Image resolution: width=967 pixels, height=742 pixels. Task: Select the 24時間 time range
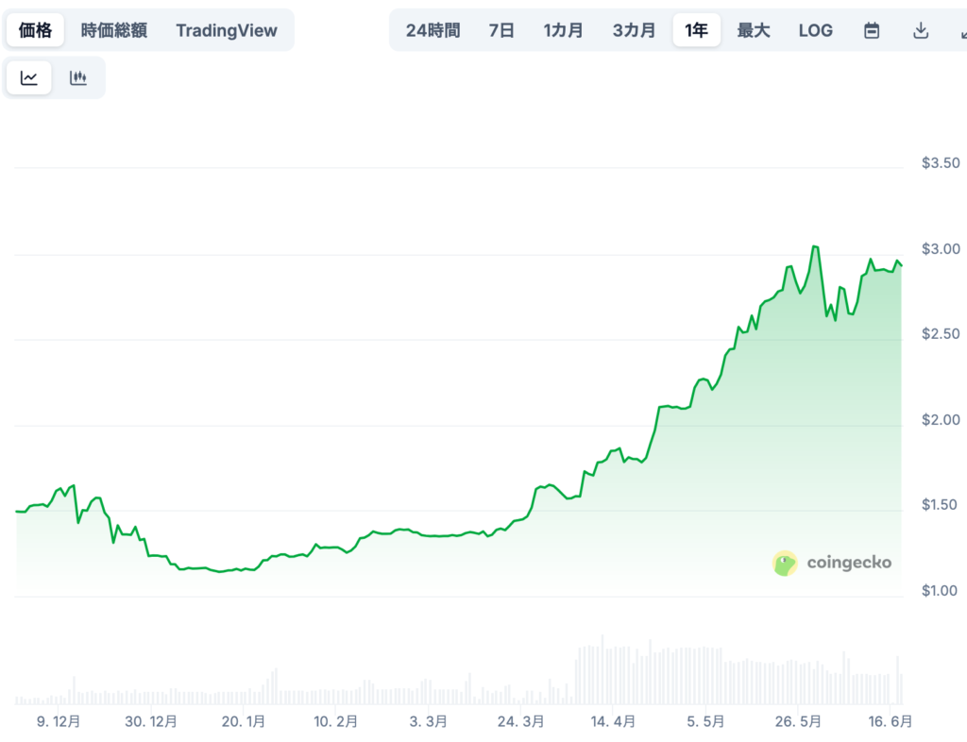(433, 30)
